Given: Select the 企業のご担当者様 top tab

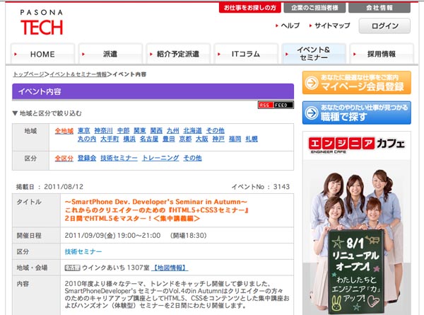Looking at the screenshot, I should [314, 8].
